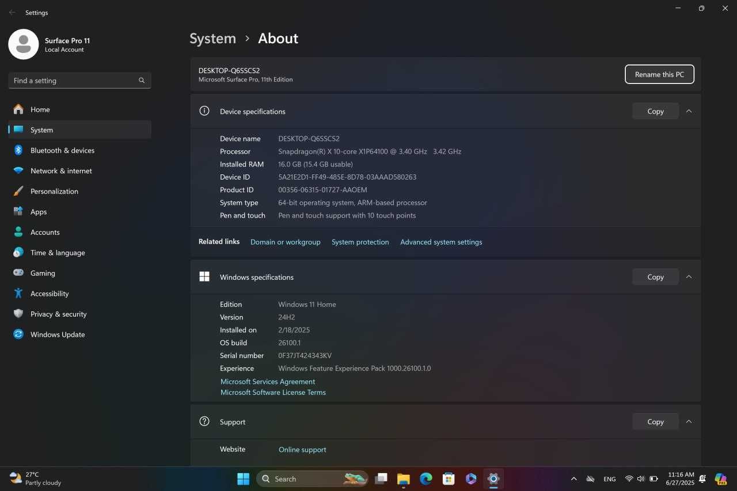Open Privacy & security settings
Screen dimensions: 737x491
79,314
